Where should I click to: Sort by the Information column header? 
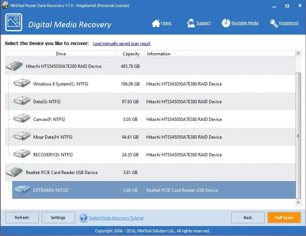pyautogui.click(x=220, y=54)
